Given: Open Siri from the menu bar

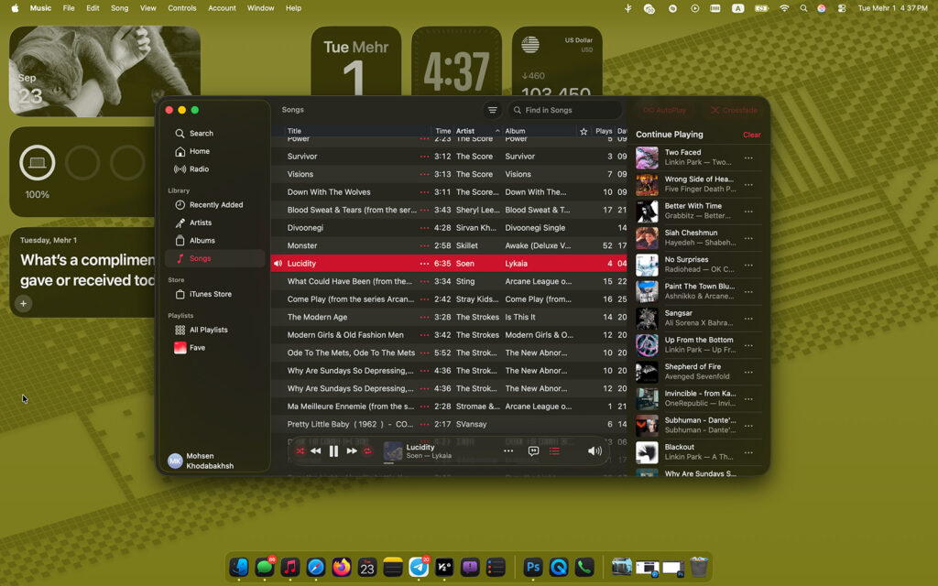Looking at the screenshot, I should [822, 8].
